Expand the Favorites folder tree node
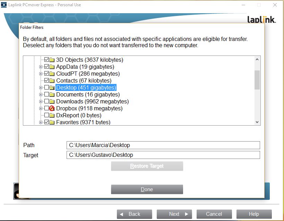The height and width of the screenshot is (221, 284). click(41, 122)
